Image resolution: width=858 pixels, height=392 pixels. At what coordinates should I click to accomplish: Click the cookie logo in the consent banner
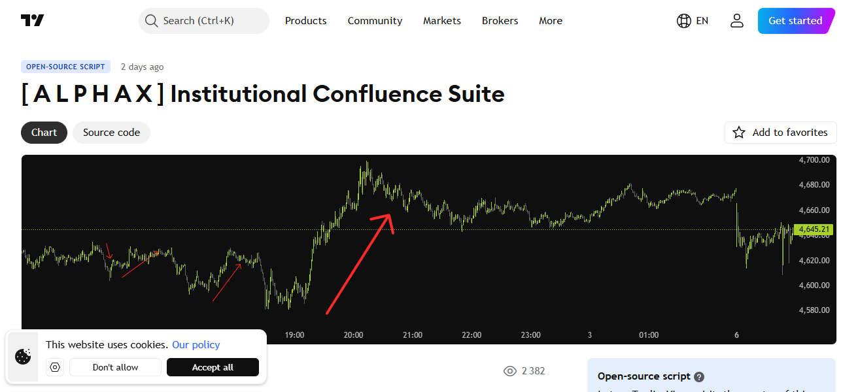pos(24,357)
